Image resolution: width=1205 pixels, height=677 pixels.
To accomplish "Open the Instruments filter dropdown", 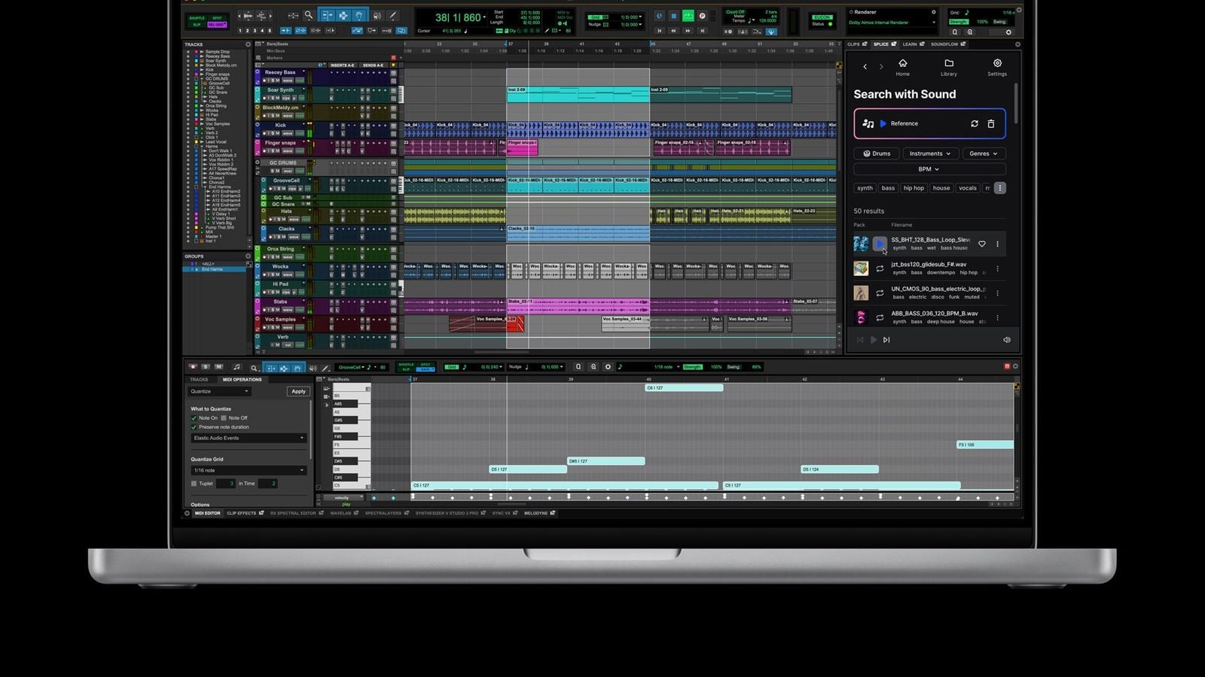I will point(929,153).
